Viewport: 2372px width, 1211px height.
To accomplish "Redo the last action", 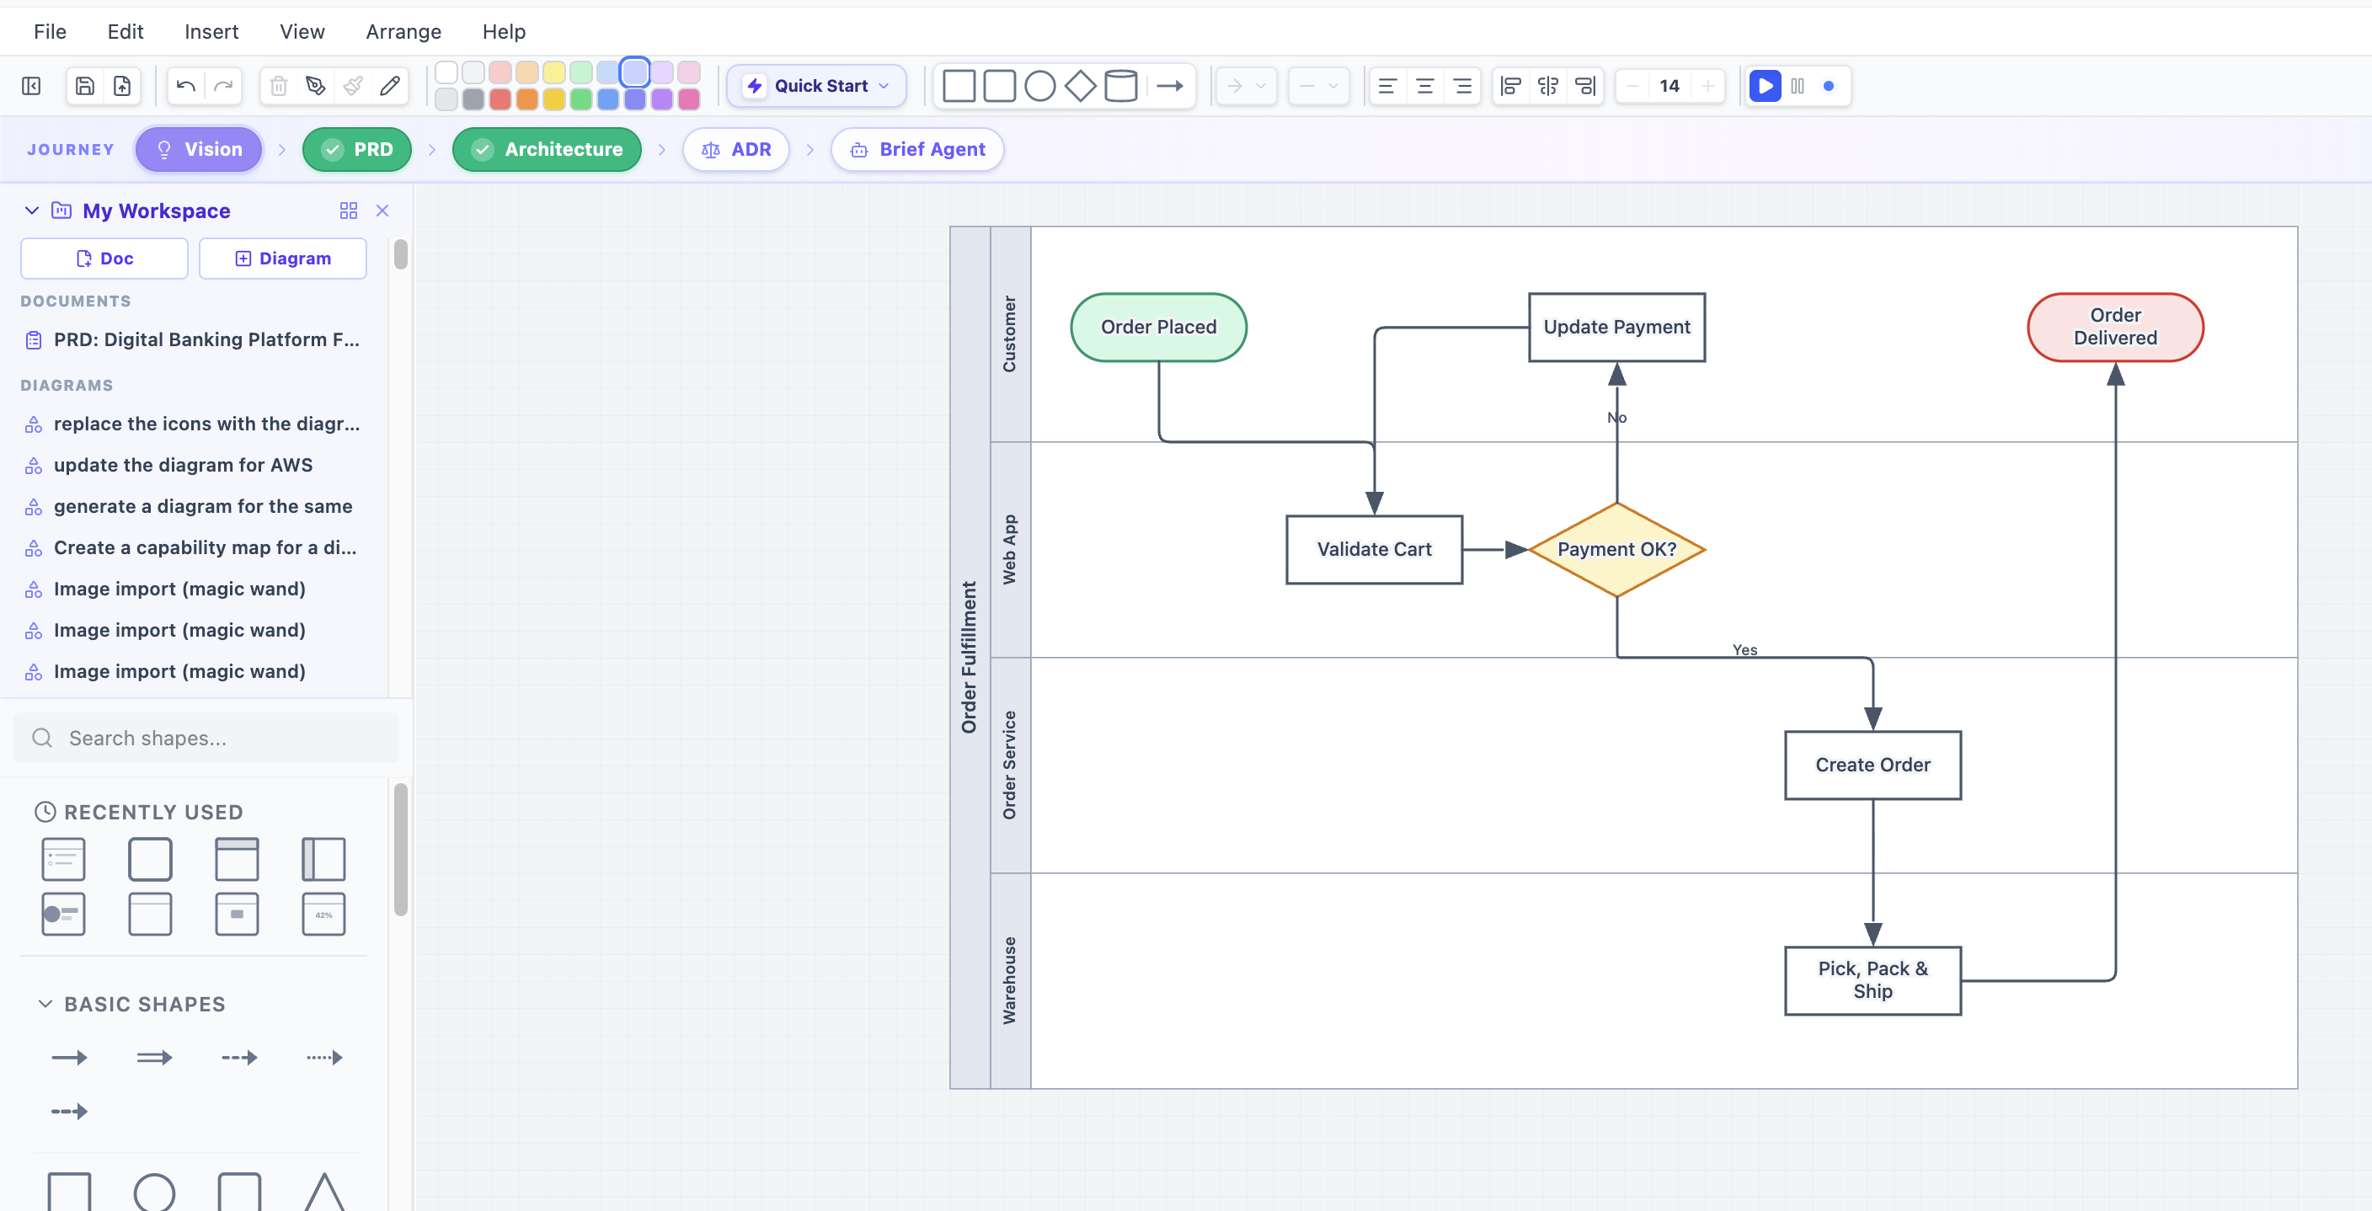I will click(x=223, y=86).
